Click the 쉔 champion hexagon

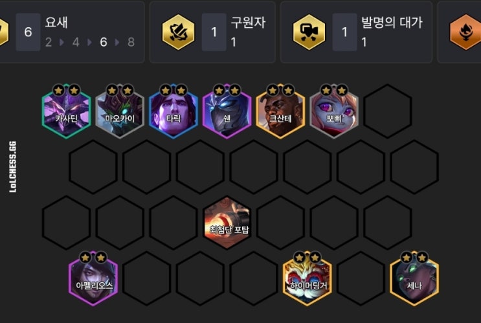pos(227,111)
